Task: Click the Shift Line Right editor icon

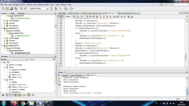Action: tap(118, 16)
